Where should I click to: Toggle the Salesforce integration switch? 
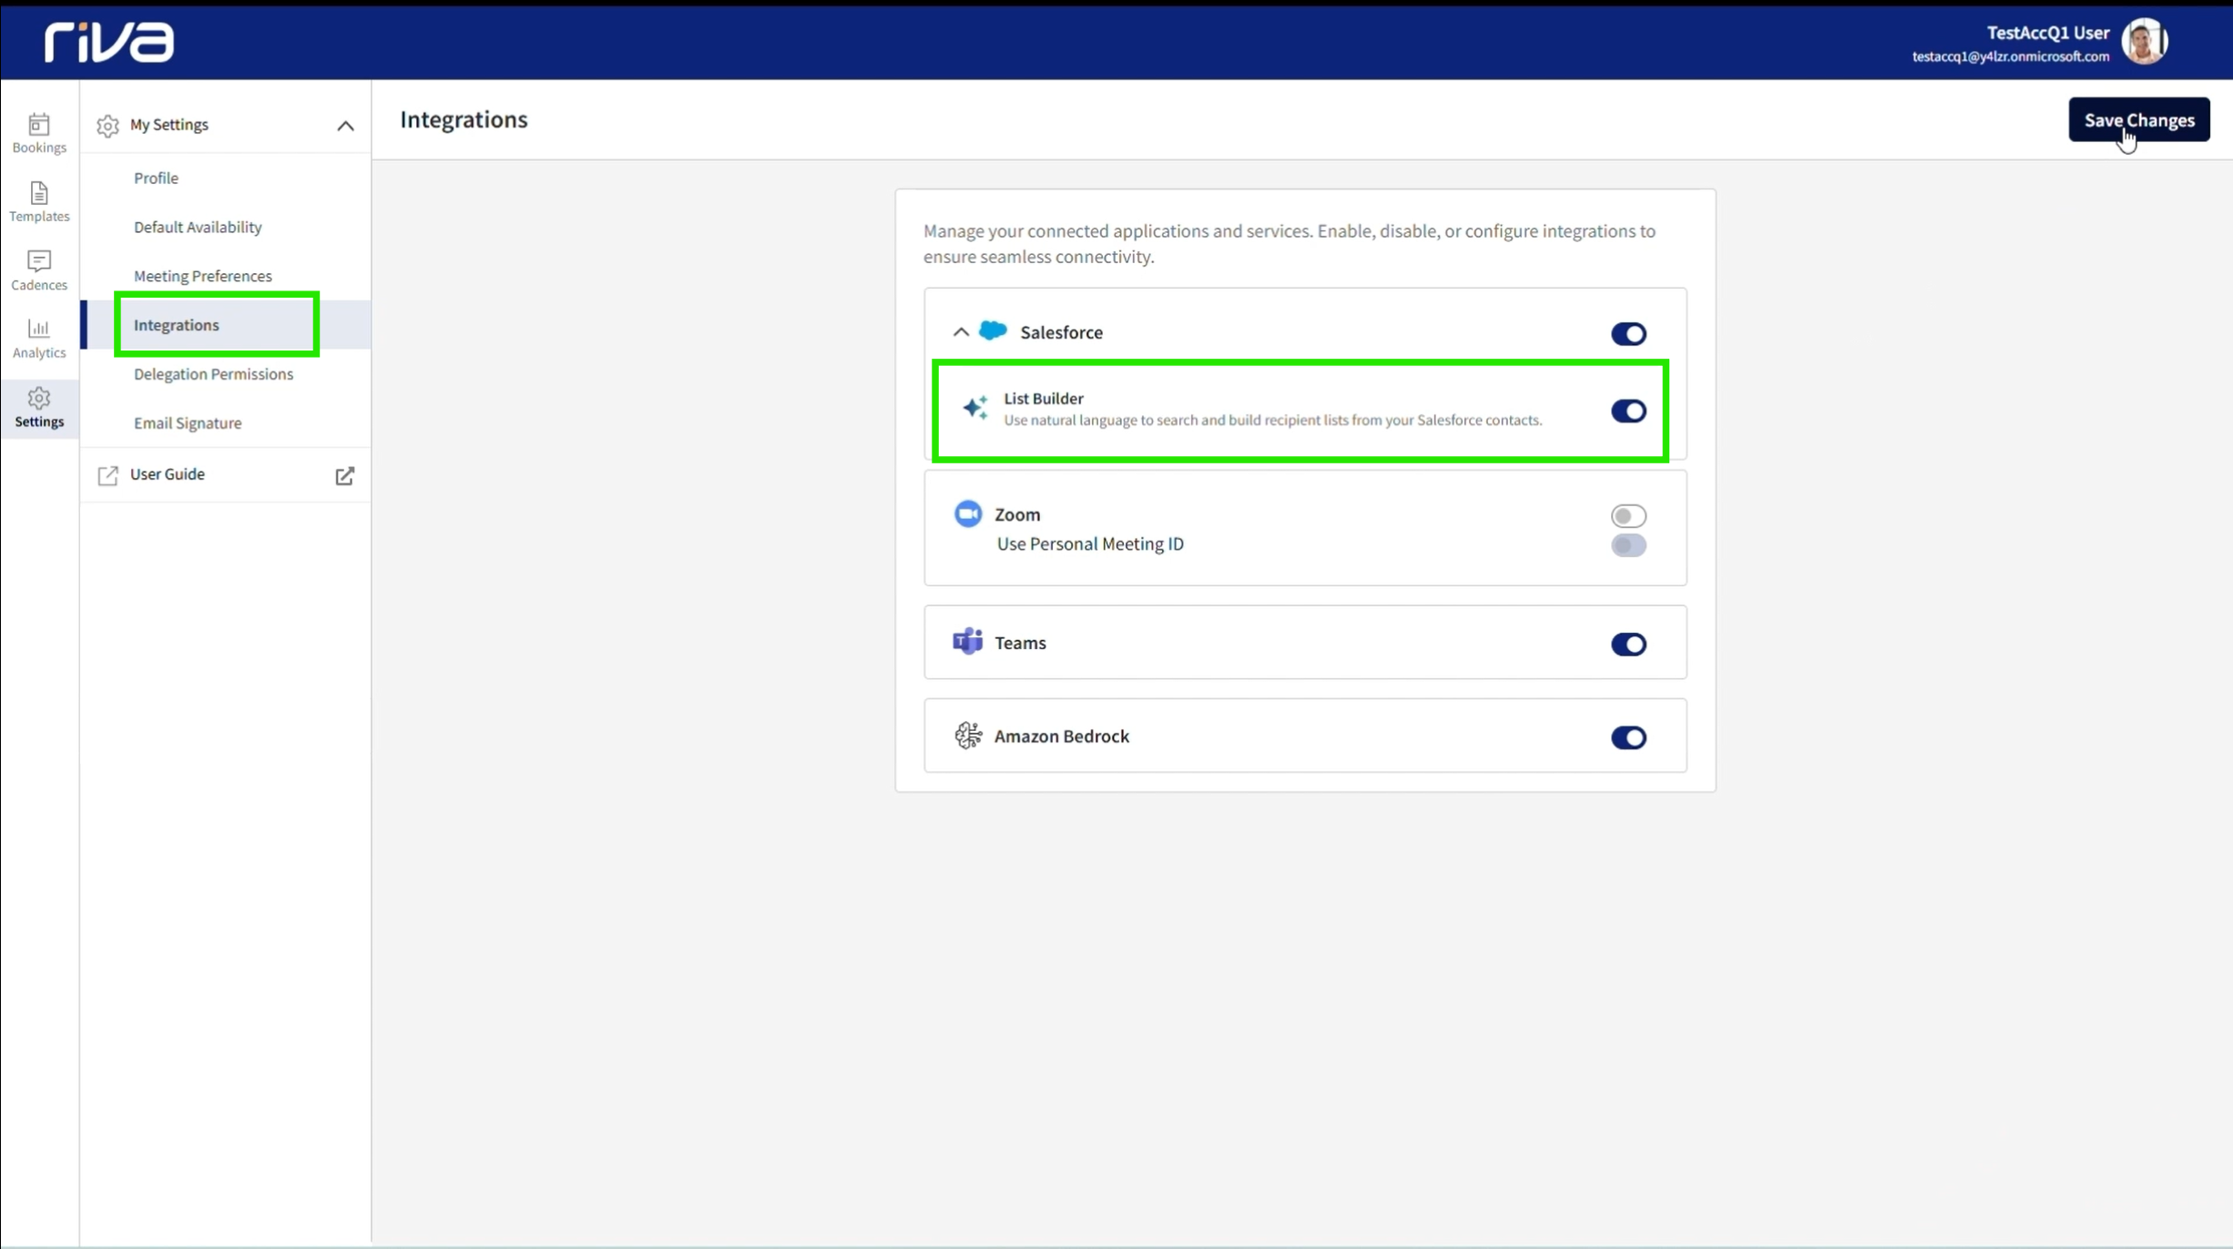point(1628,333)
